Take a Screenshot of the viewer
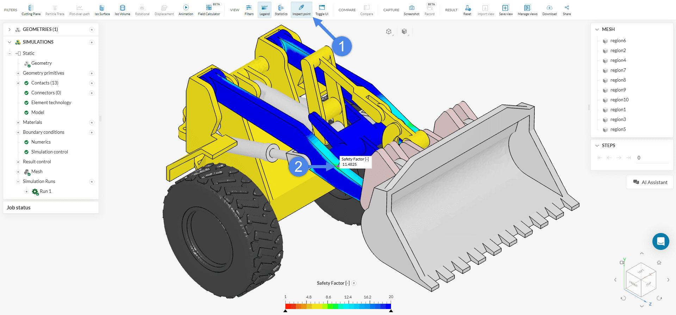The width and height of the screenshot is (676, 315). click(x=411, y=10)
